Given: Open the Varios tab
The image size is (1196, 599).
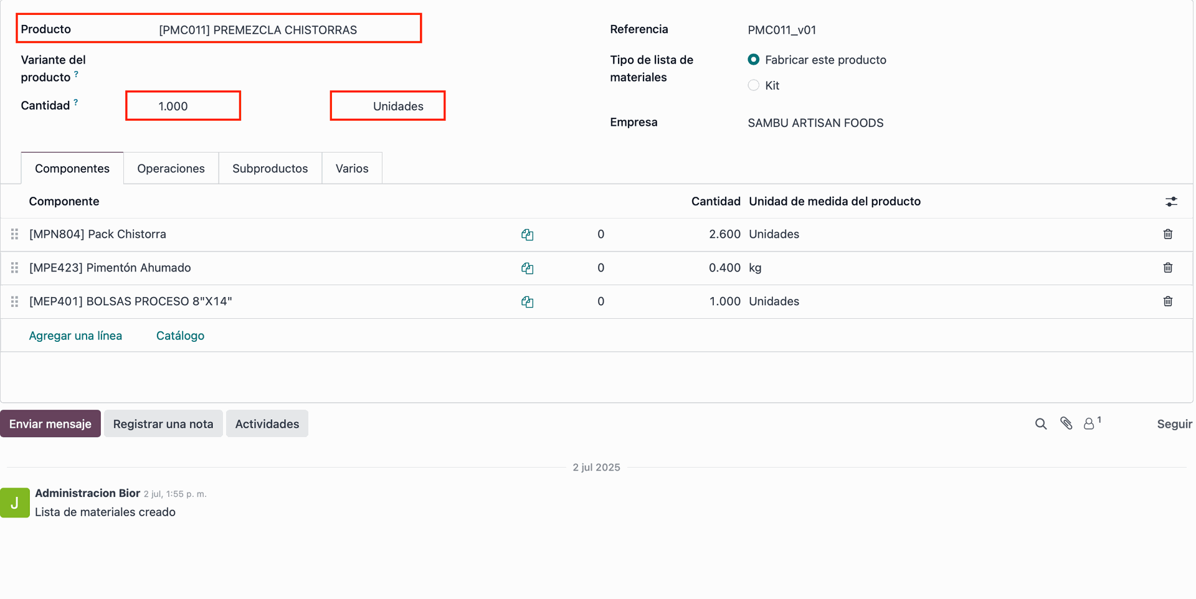Looking at the screenshot, I should (351, 169).
